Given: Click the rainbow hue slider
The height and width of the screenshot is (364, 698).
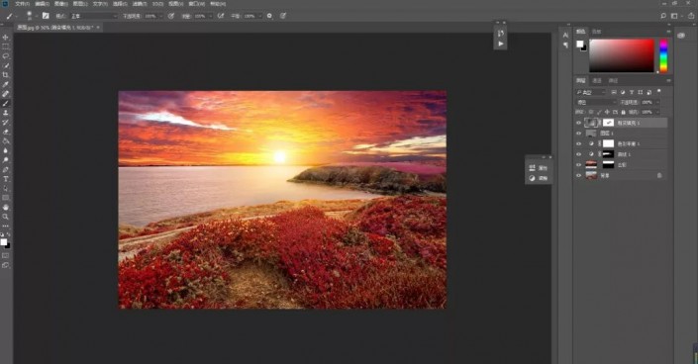Looking at the screenshot, I should pyautogui.click(x=663, y=55).
